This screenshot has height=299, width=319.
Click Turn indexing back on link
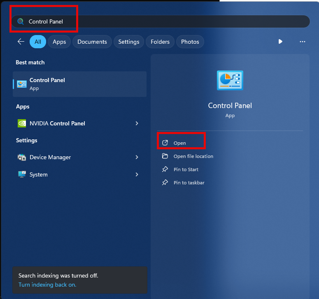pyautogui.click(x=47, y=285)
